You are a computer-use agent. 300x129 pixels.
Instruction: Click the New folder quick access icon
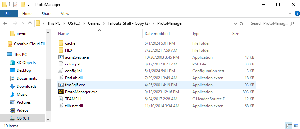click(x=23, y=4)
